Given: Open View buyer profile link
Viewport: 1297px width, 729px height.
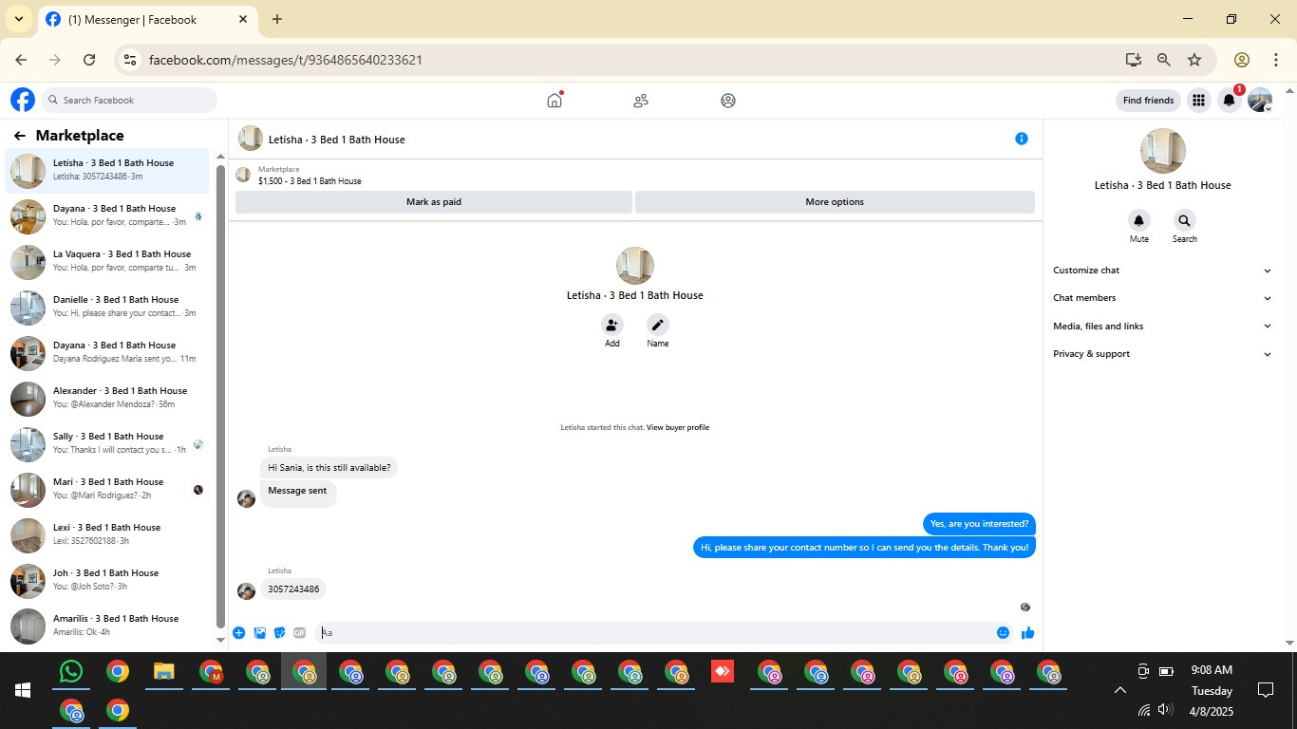Looking at the screenshot, I should point(678,427).
